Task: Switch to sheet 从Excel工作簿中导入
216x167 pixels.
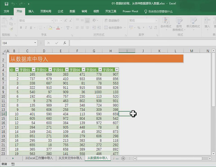Action: coord(39,158)
